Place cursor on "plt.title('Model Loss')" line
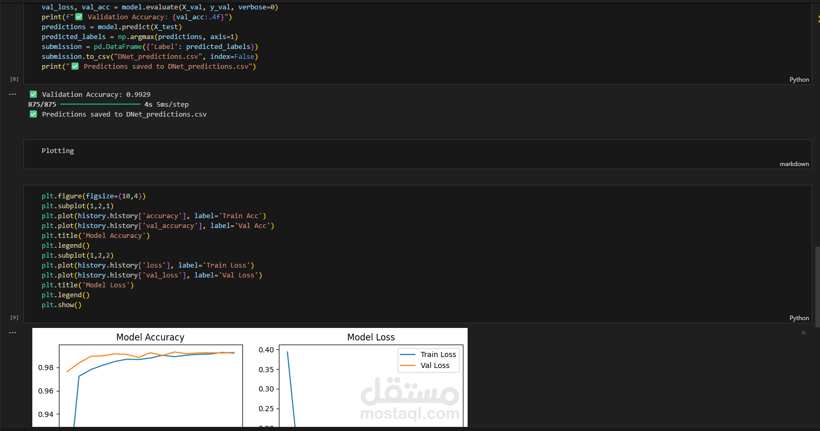 click(88, 285)
